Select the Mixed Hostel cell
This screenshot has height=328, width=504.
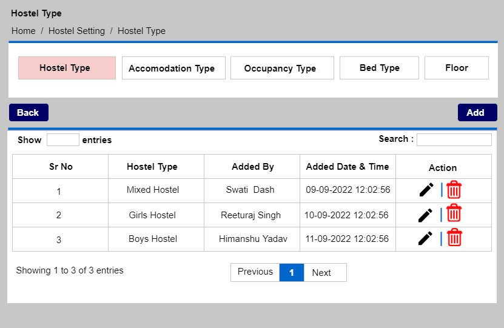tap(156, 190)
